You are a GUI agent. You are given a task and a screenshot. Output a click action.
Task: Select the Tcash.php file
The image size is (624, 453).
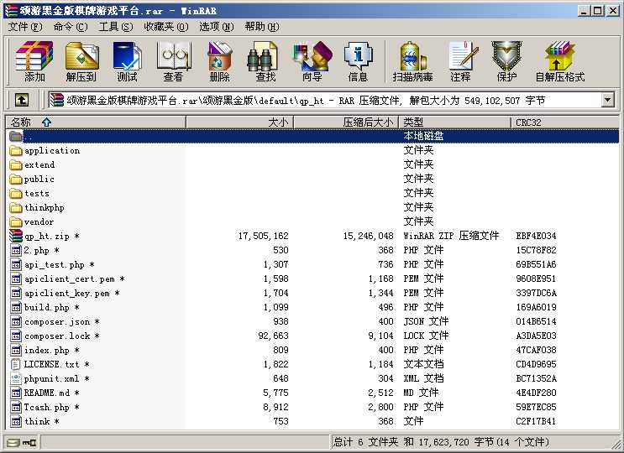tap(46, 408)
